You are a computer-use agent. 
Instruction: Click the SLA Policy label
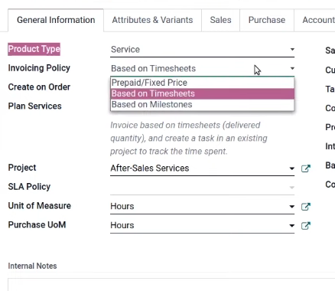click(29, 187)
